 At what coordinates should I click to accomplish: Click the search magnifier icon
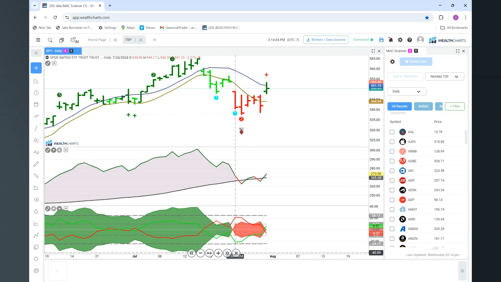coord(50,40)
